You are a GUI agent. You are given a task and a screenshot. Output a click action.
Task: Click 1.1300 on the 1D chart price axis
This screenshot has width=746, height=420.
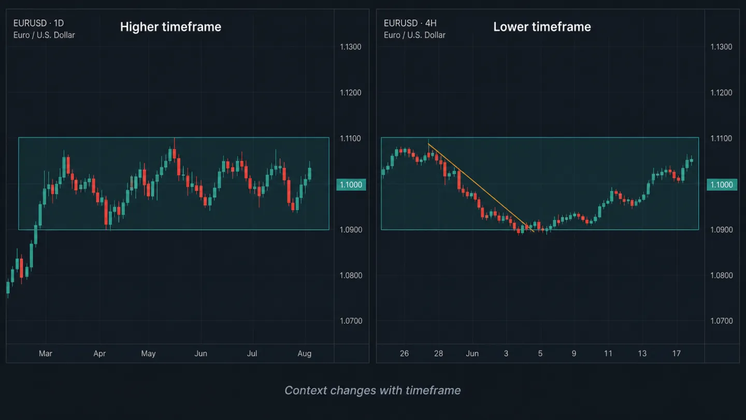click(x=351, y=47)
